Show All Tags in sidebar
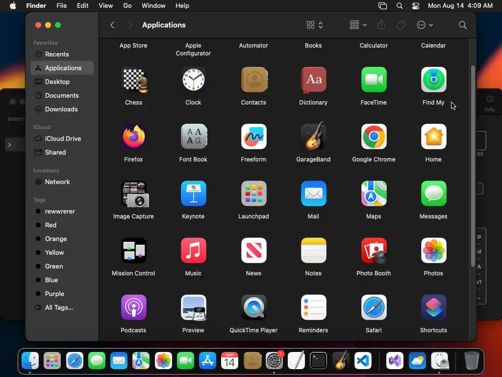Viewport: 502px width, 377px height. click(62, 308)
